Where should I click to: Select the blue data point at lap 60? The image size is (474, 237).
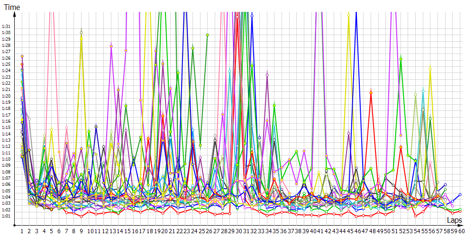pyautogui.click(x=460, y=195)
